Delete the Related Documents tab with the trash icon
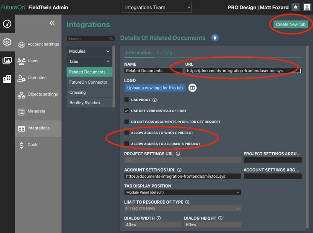This screenshot has height=233, width=313. pyautogui.click(x=215, y=38)
